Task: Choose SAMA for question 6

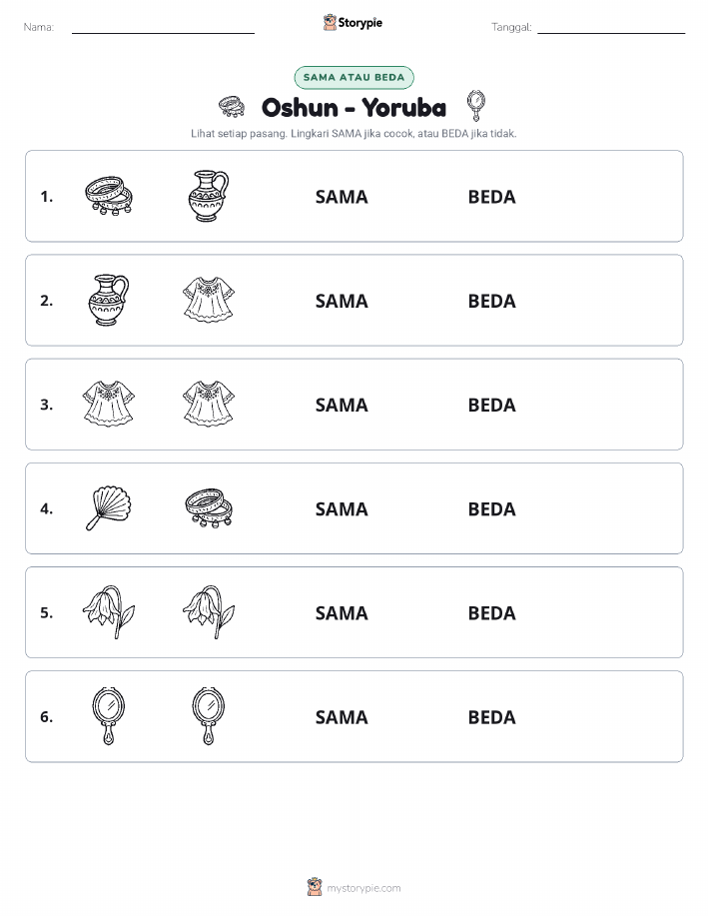Action: pos(342,717)
